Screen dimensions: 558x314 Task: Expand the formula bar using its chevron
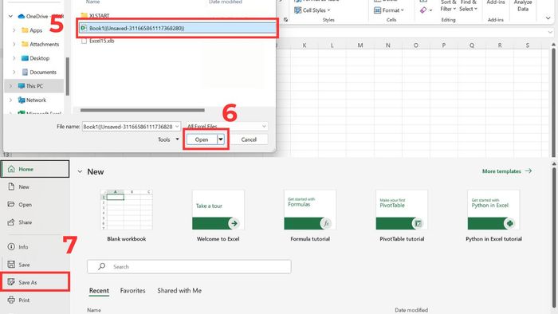551,33
